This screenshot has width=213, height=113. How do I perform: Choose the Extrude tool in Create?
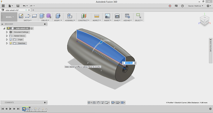[42, 16]
